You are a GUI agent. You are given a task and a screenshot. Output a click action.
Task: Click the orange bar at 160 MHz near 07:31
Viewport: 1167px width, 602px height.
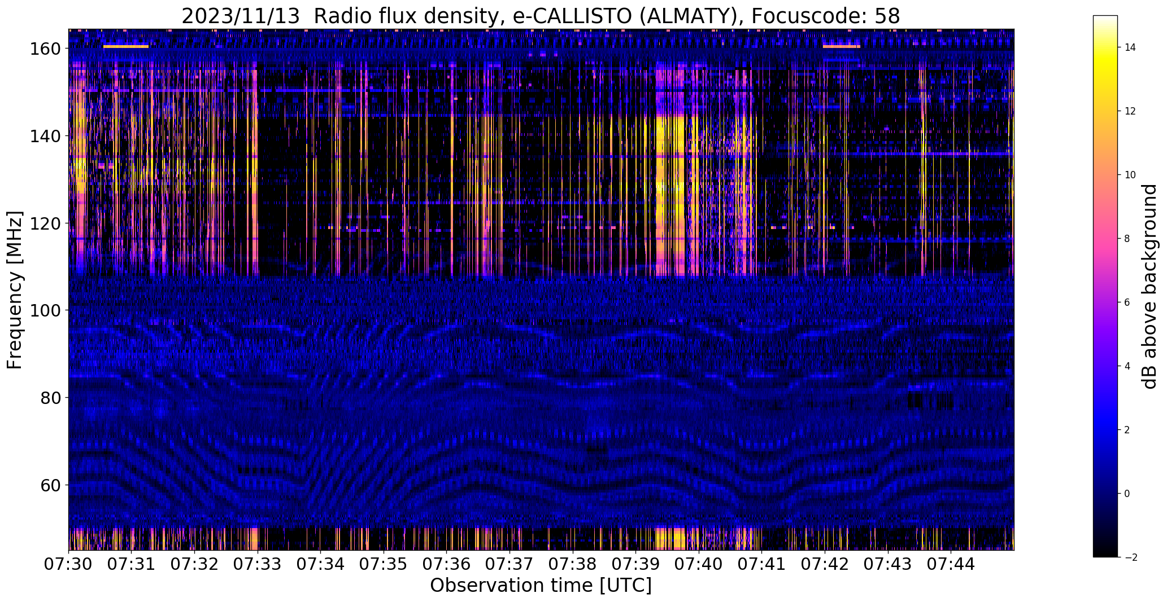coord(126,46)
